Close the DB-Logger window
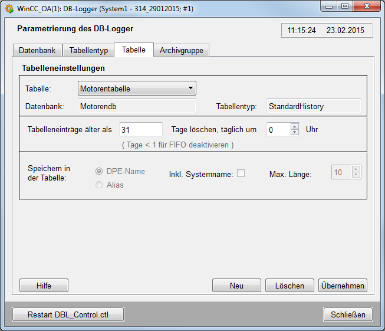This screenshot has height=331, width=385. pyautogui.click(x=367, y=6)
